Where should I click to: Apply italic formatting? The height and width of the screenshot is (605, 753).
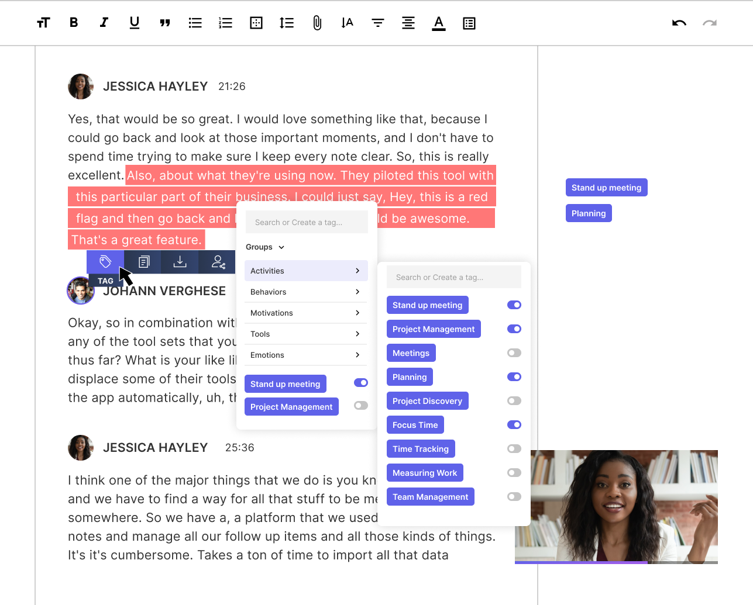click(x=104, y=23)
